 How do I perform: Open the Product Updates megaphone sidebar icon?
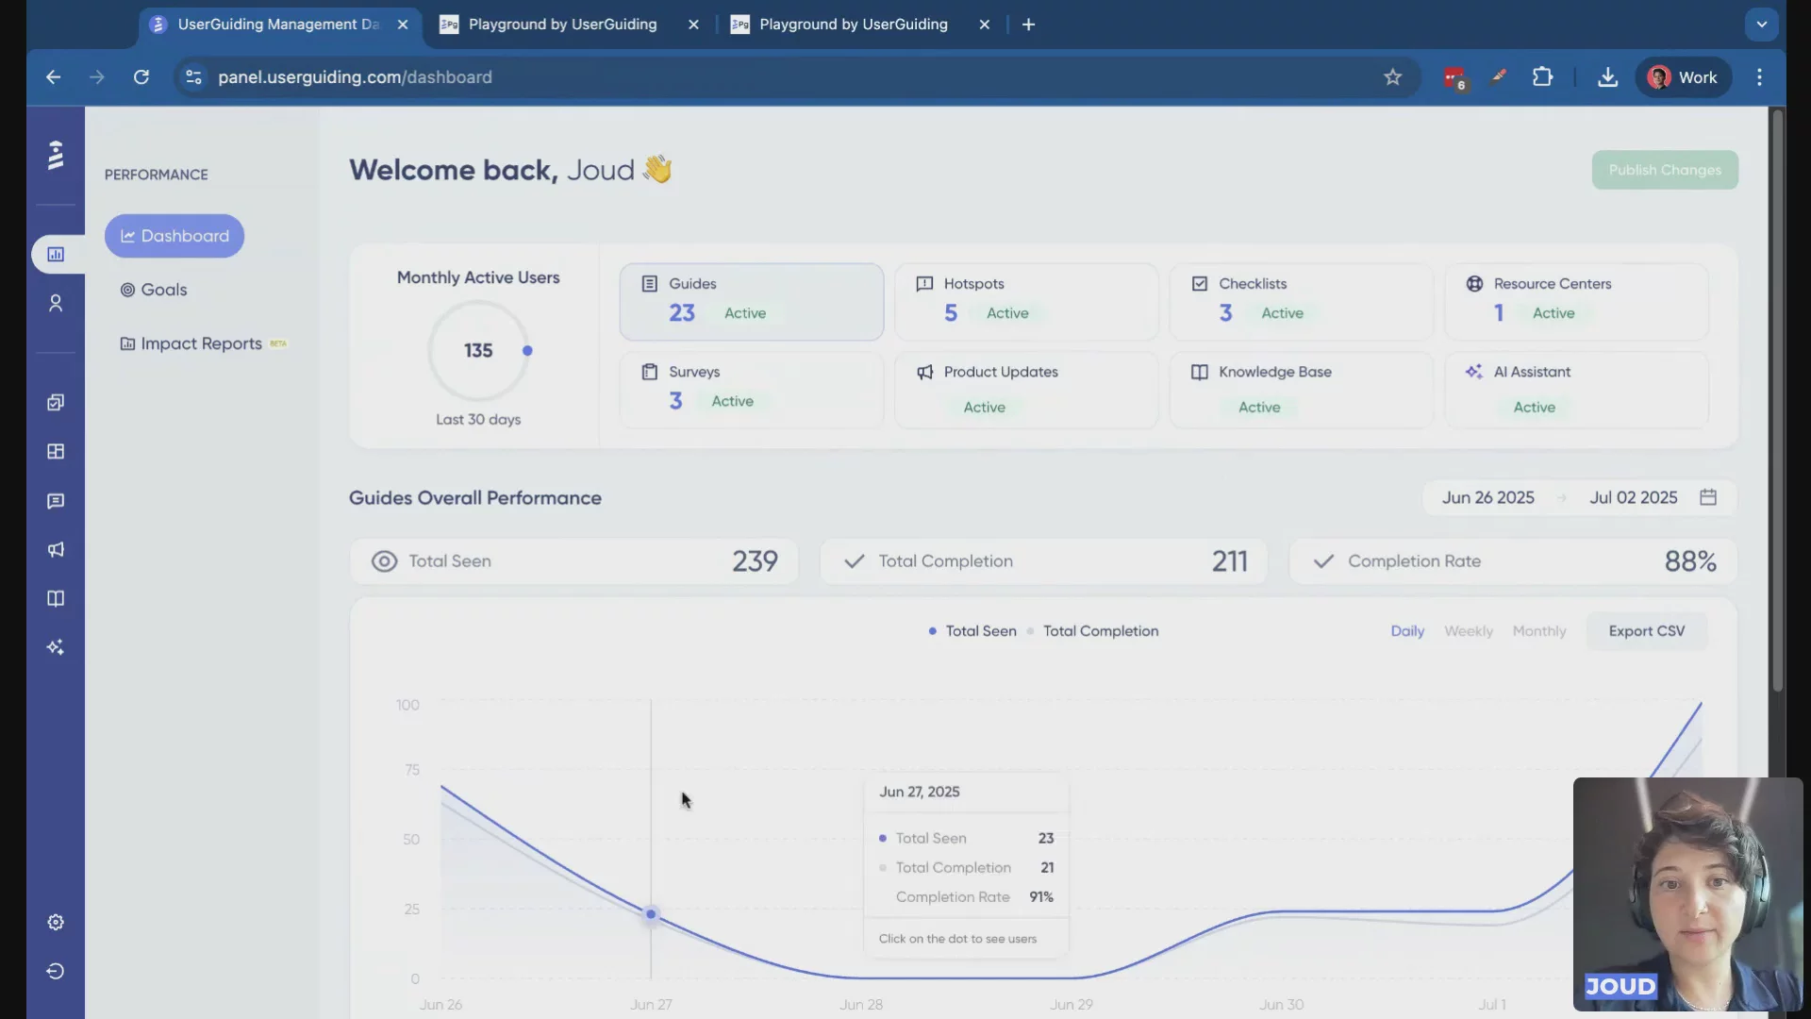click(56, 550)
